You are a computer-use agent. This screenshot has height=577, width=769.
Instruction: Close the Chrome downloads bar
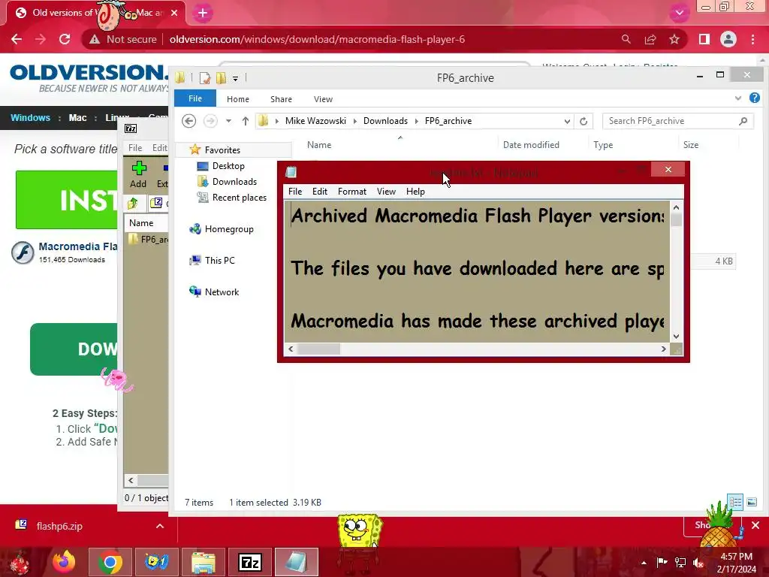[755, 525]
